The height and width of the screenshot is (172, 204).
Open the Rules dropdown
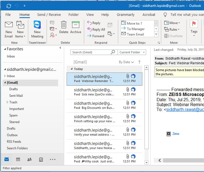pyautogui.click(x=172, y=30)
